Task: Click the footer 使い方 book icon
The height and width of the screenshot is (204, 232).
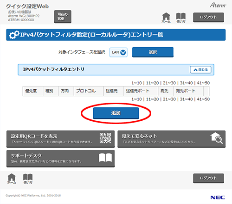Action: click(28, 179)
